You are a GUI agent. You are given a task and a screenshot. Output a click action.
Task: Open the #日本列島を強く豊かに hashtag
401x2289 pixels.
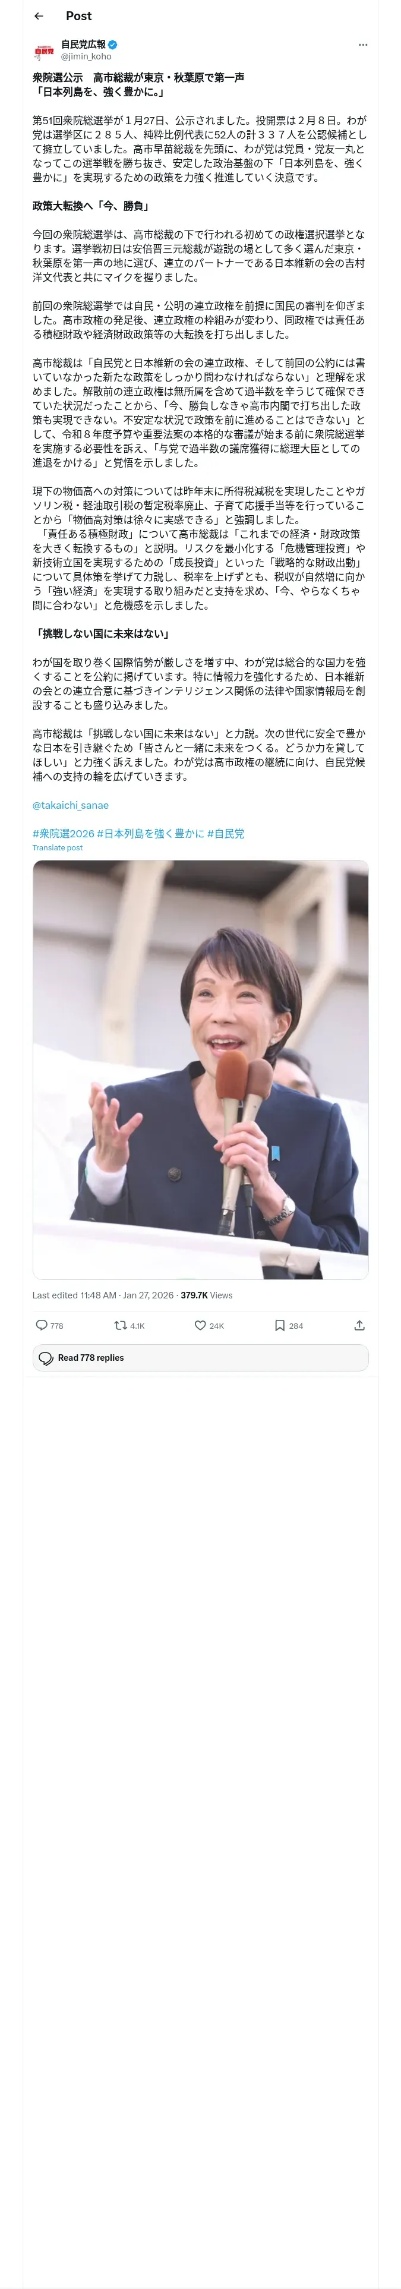point(150,834)
